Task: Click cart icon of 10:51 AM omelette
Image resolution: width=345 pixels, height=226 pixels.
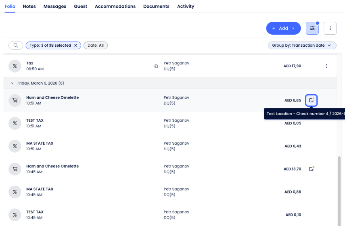Action: pos(15,100)
